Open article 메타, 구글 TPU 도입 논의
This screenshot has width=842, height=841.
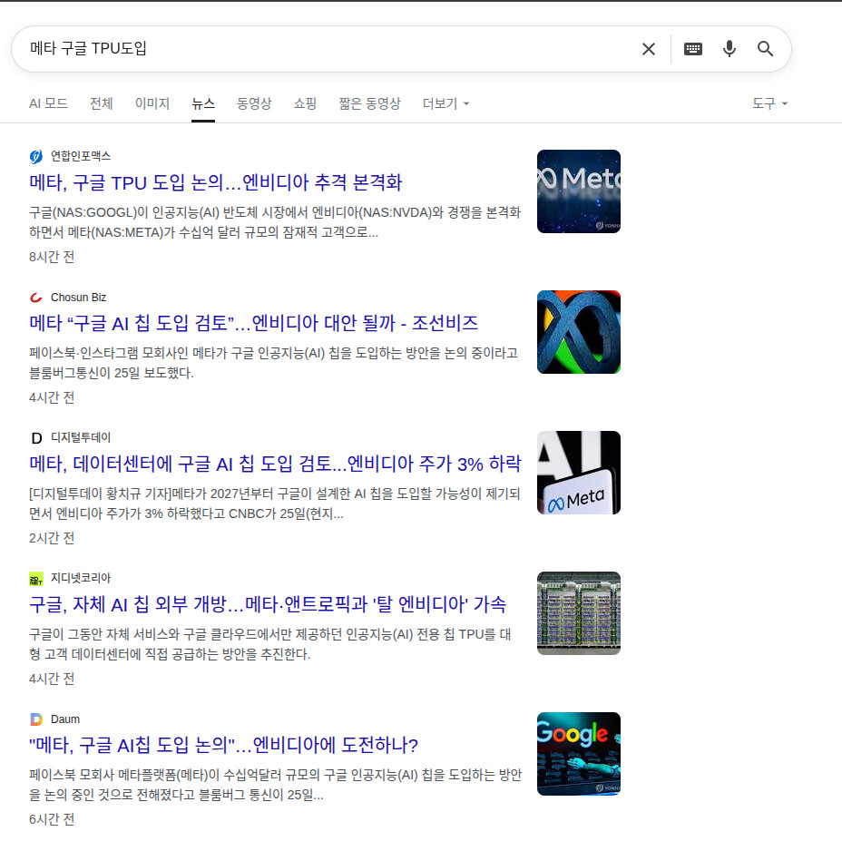tap(215, 182)
